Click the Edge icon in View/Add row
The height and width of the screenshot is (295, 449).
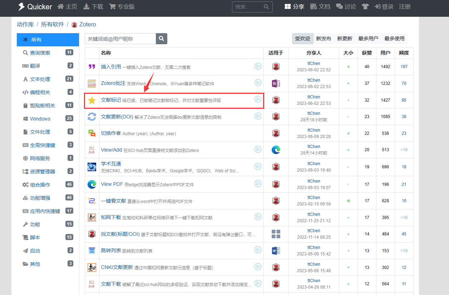tap(276, 150)
